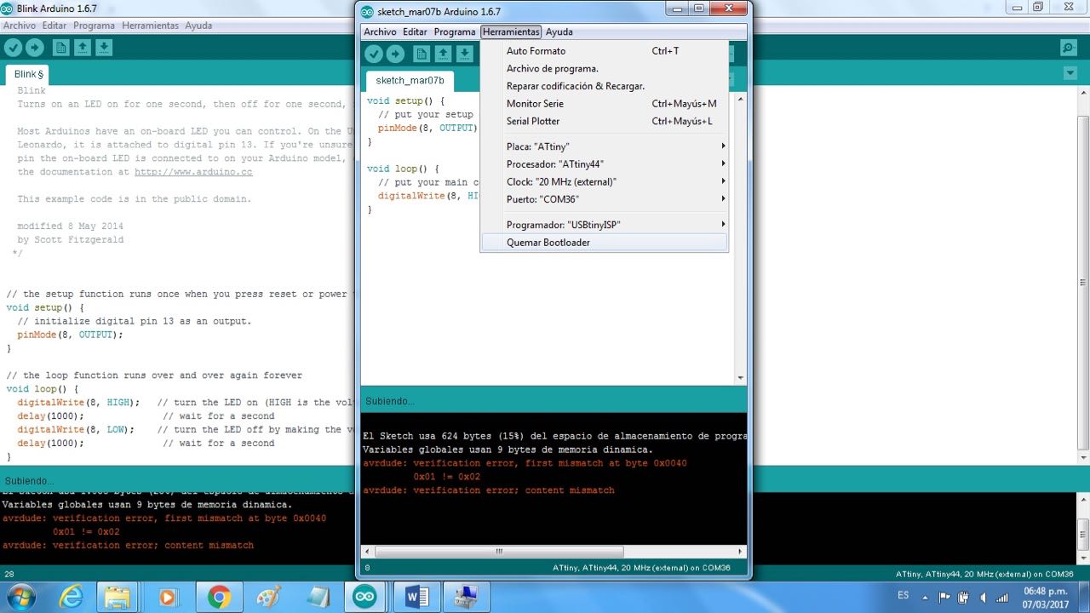Follow the http://www.arduino.cc link
Image resolution: width=1090 pixels, height=613 pixels.
pos(193,172)
